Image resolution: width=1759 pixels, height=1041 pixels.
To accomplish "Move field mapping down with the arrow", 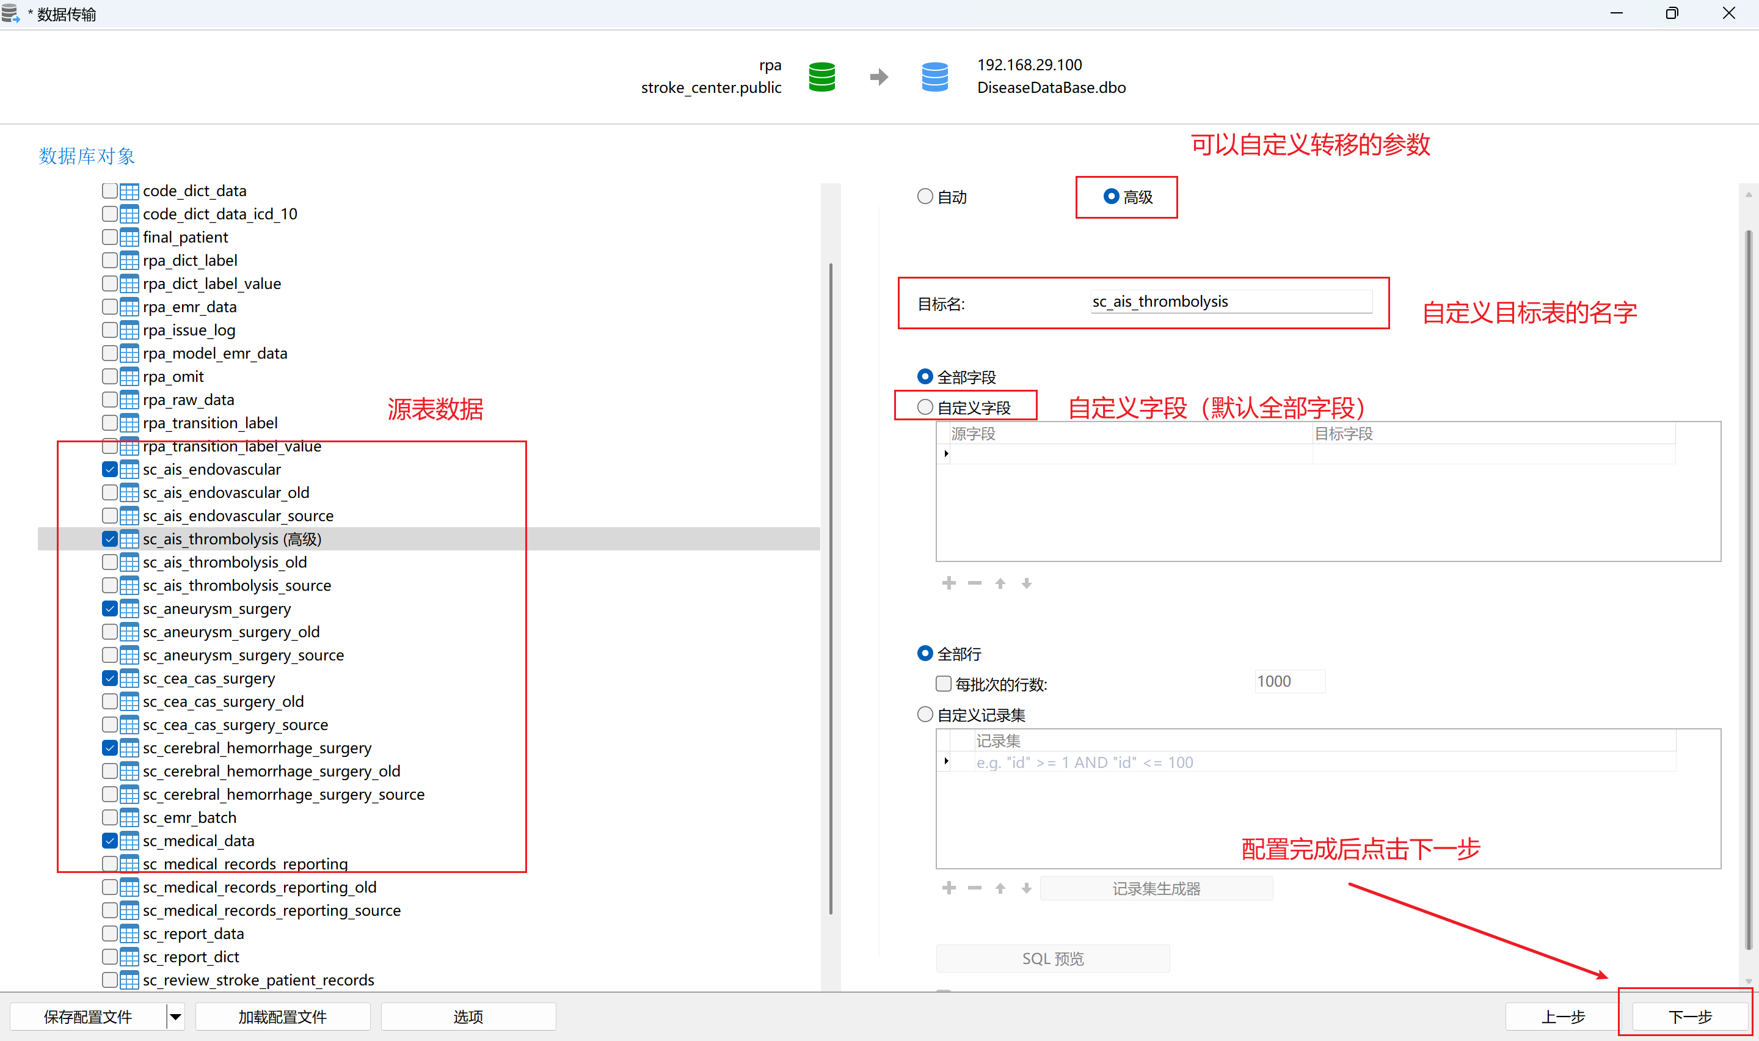I will (x=1026, y=583).
